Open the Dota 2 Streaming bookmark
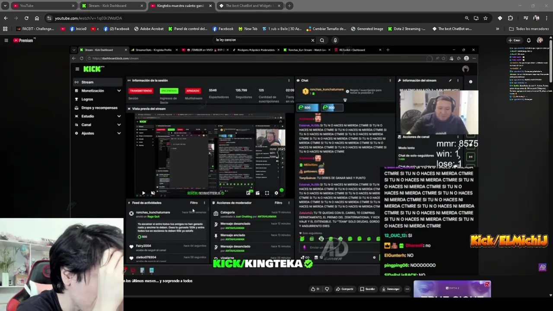 tap(407, 29)
